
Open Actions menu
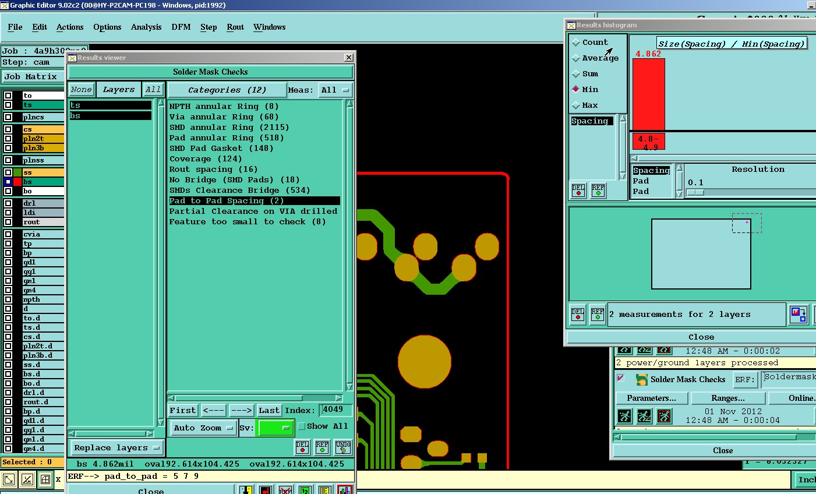click(x=70, y=27)
